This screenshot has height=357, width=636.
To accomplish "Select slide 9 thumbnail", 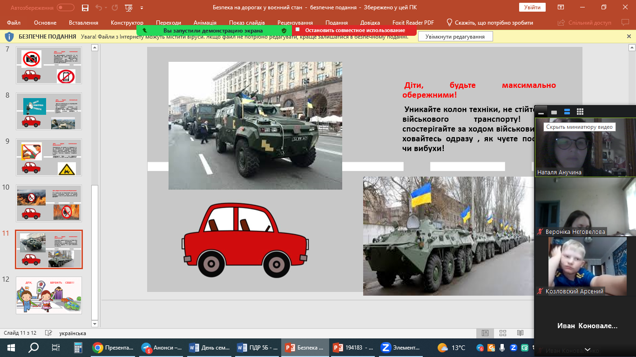I will [x=49, y=157].
